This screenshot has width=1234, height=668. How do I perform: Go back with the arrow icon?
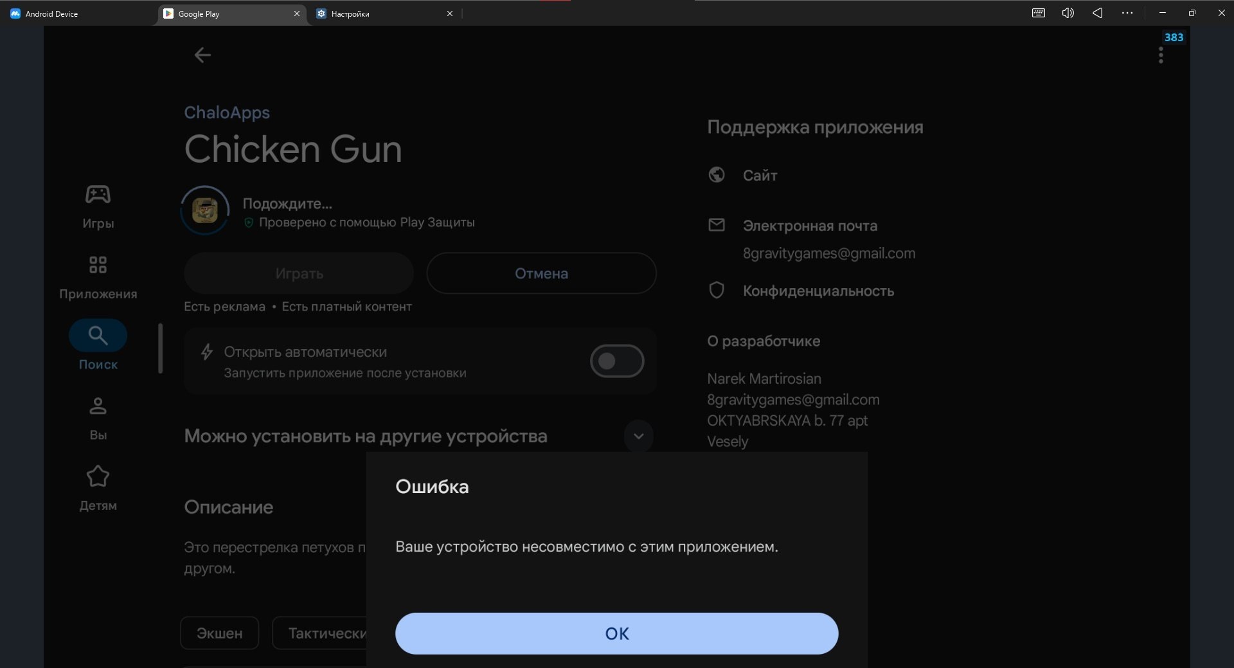(202, 55)
